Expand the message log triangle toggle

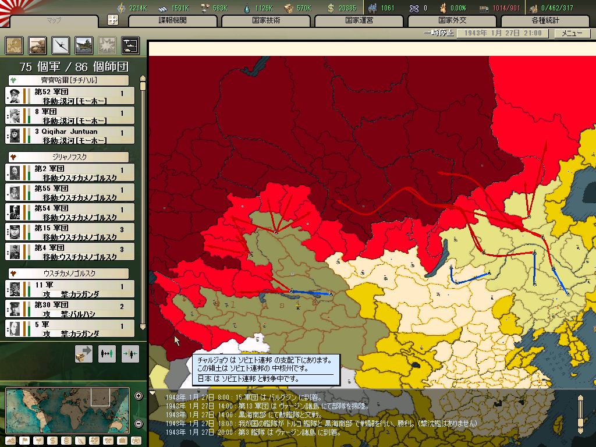(x=152, y=393)
